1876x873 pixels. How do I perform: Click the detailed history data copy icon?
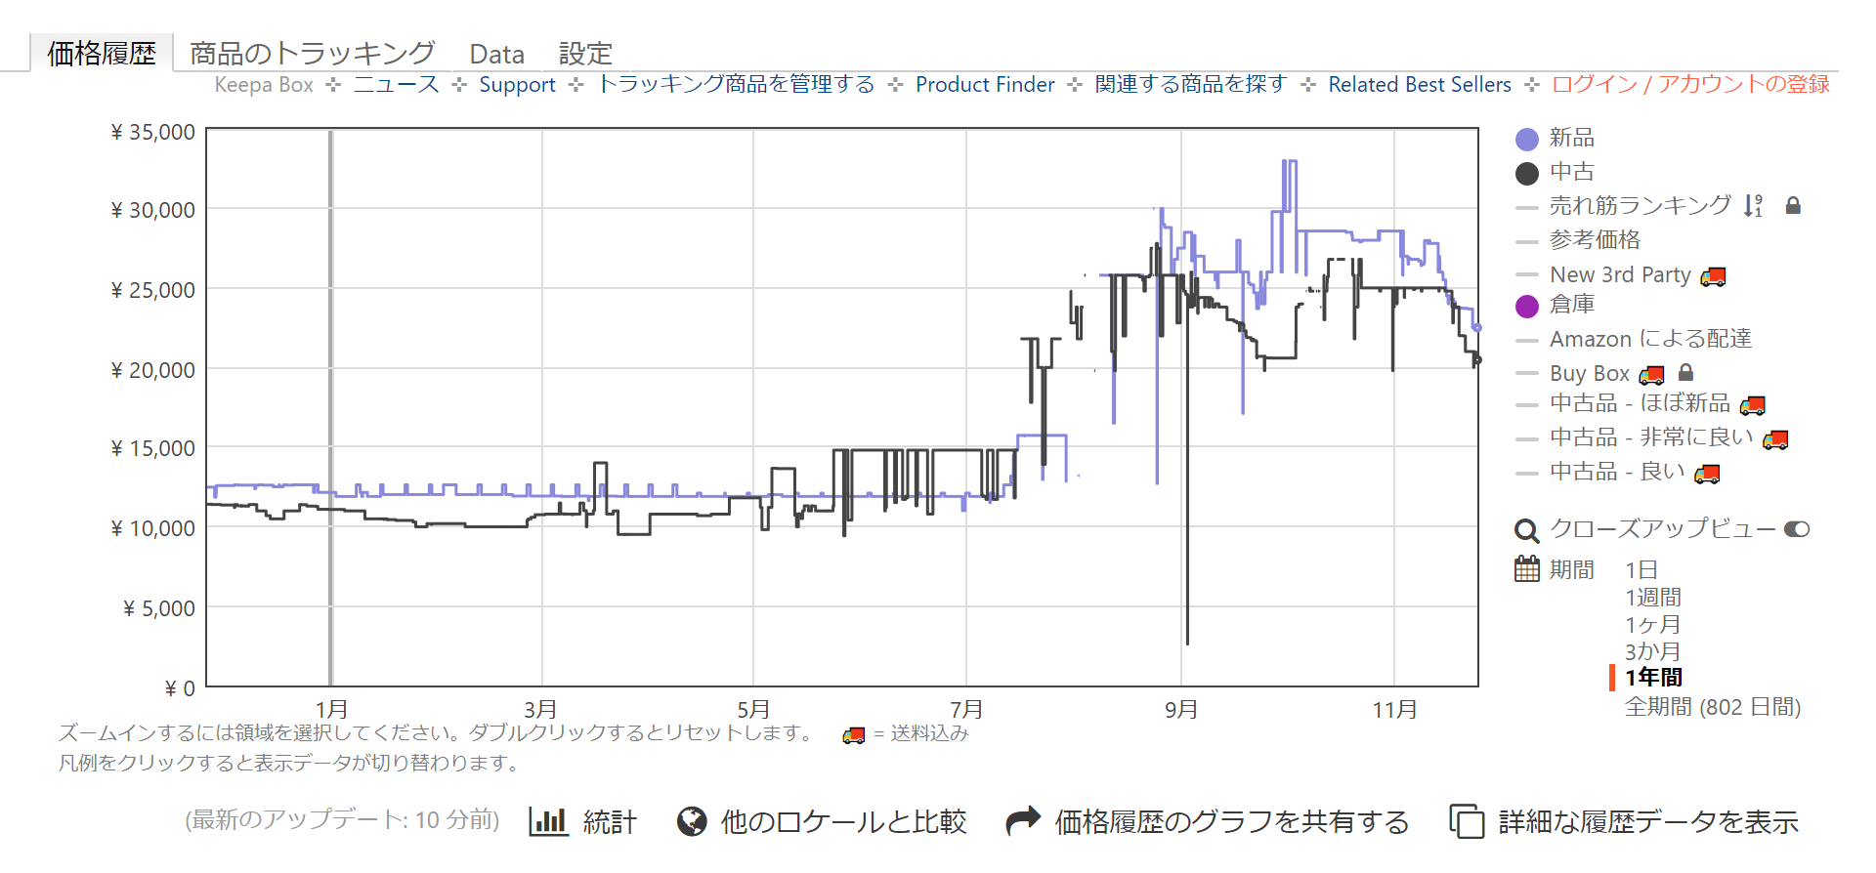coord(1466,821)
